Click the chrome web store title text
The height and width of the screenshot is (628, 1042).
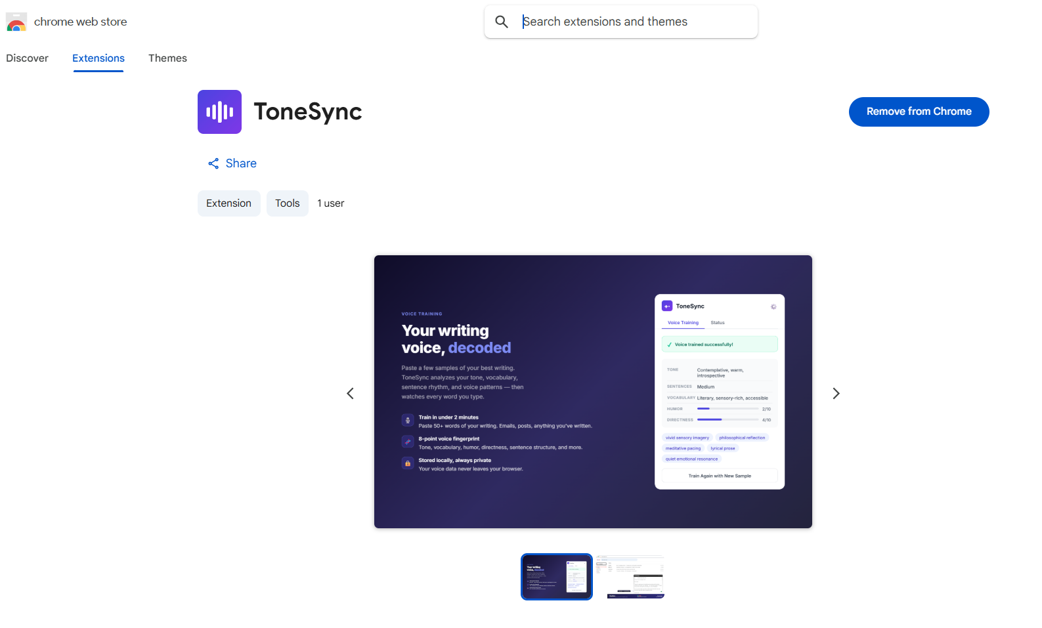point(80,22)
